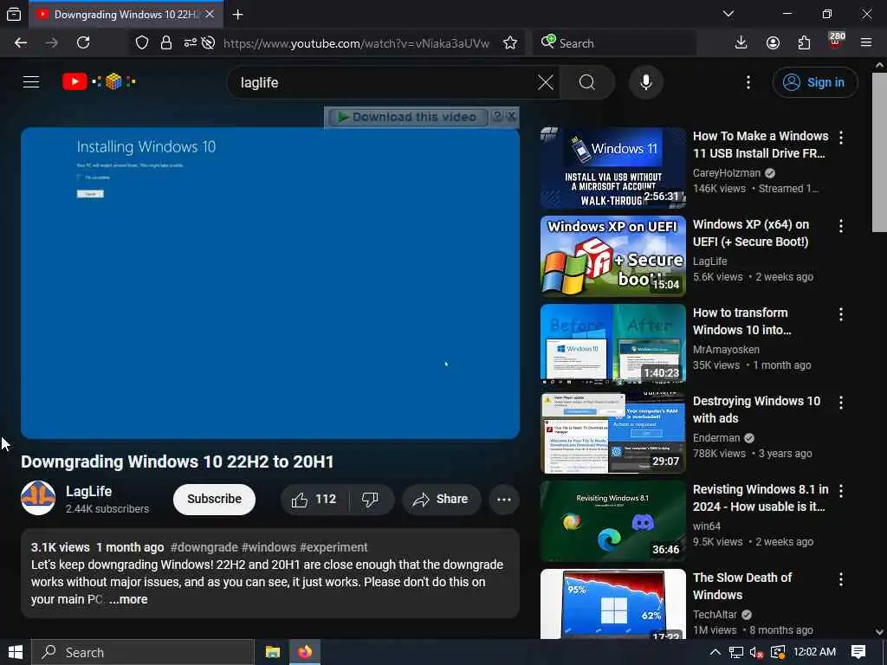
Task: Open the CareyHolzman channel name
Action: coord(727,173)
